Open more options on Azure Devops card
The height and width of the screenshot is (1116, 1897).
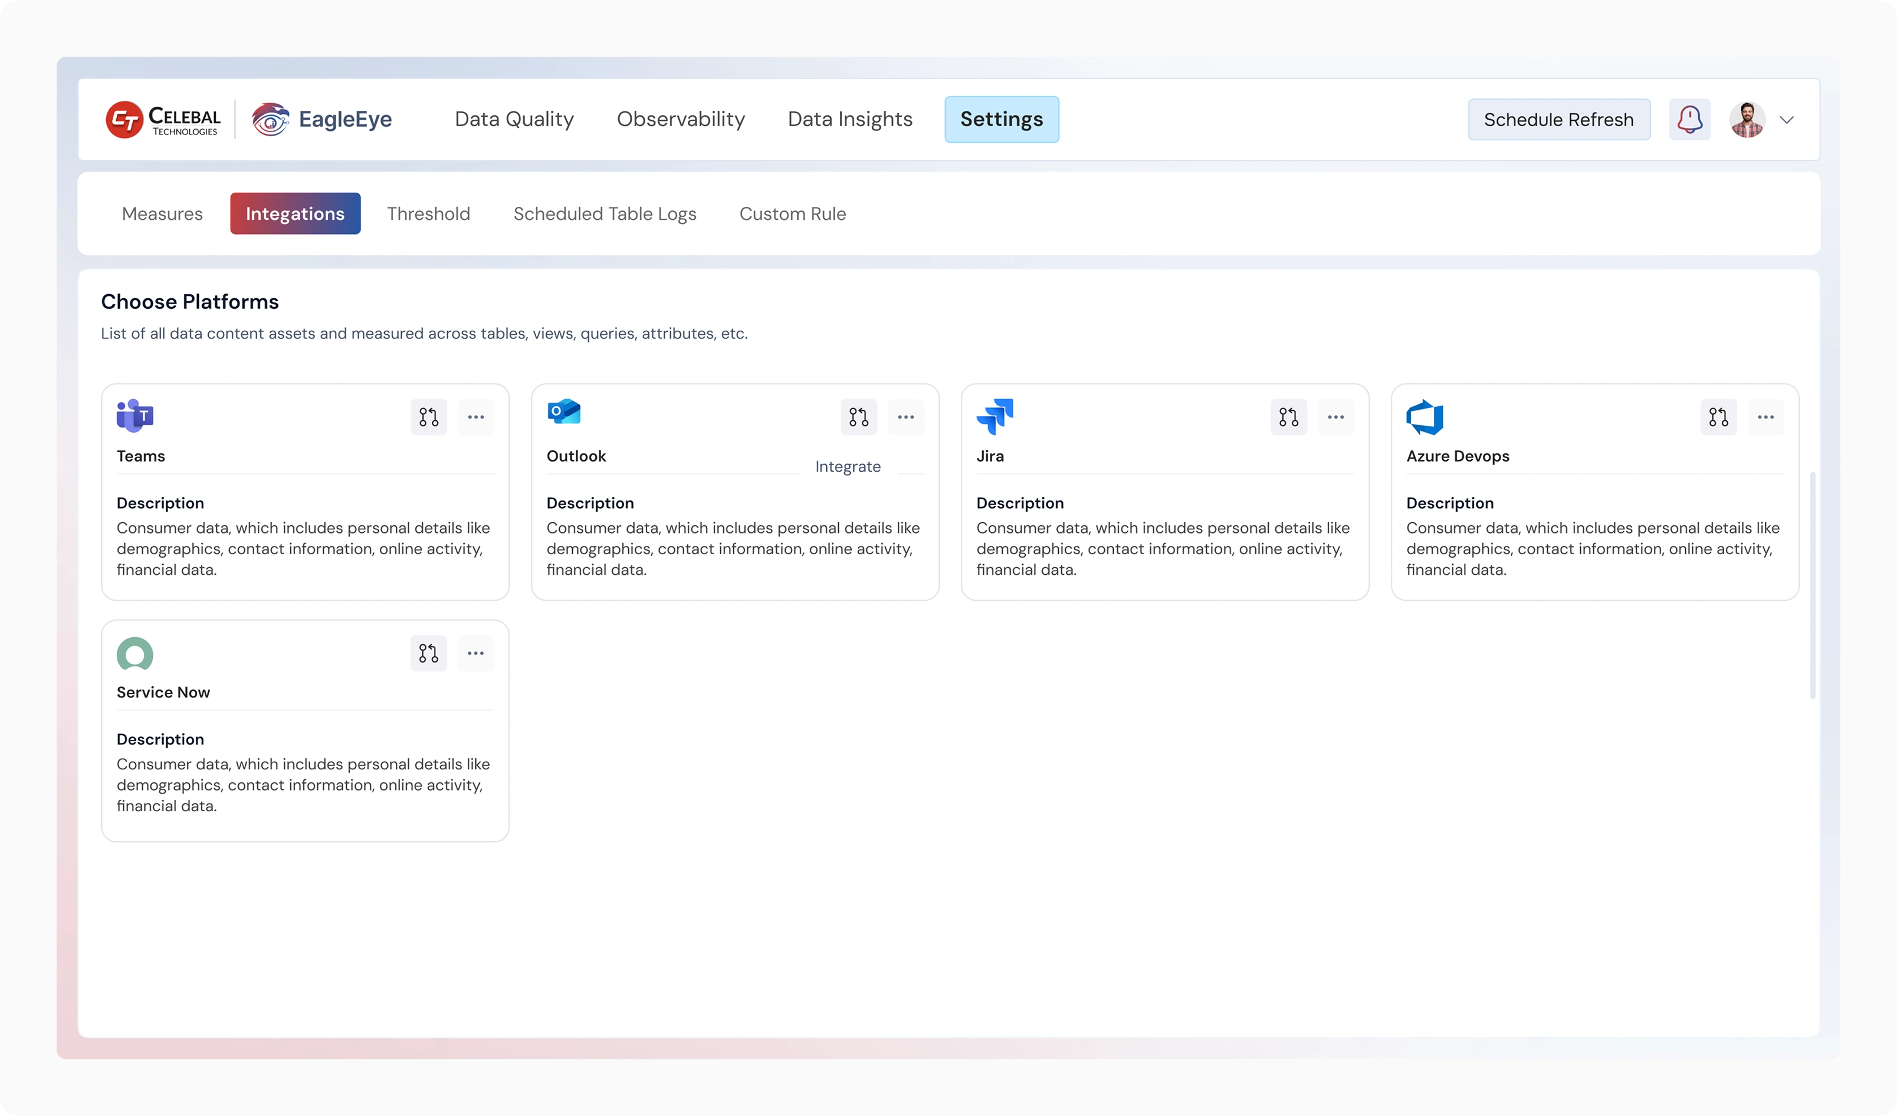point(1765,417)
